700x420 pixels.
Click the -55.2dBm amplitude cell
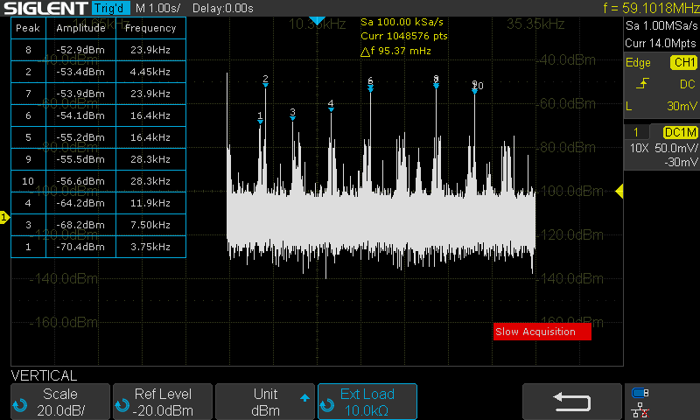tap(80, 137)
